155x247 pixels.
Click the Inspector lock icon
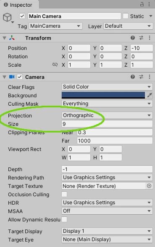click(x=142, y=5)
